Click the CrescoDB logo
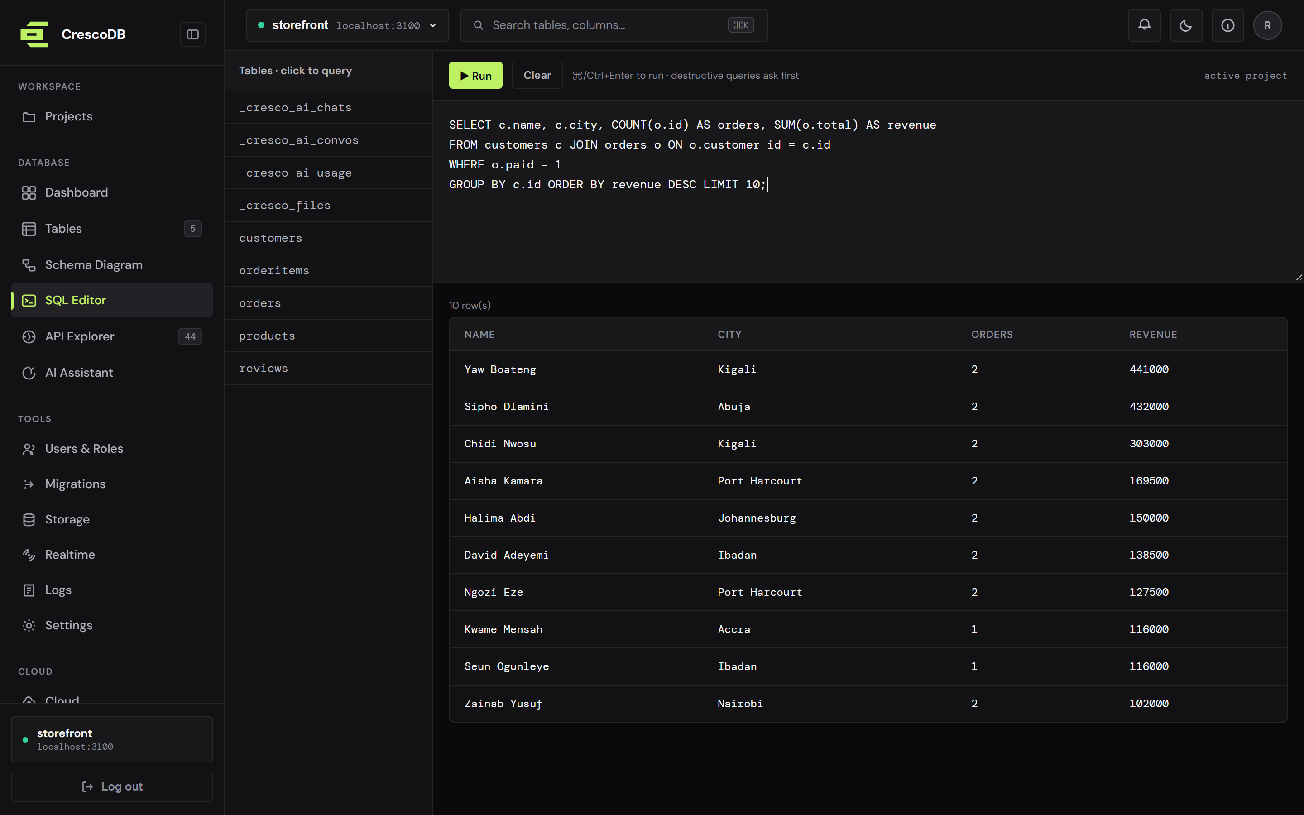This screenshot has width=1304, height=815. pos(34,34)
